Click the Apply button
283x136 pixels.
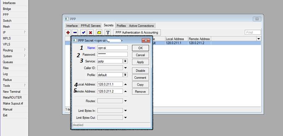coord(140,62)
